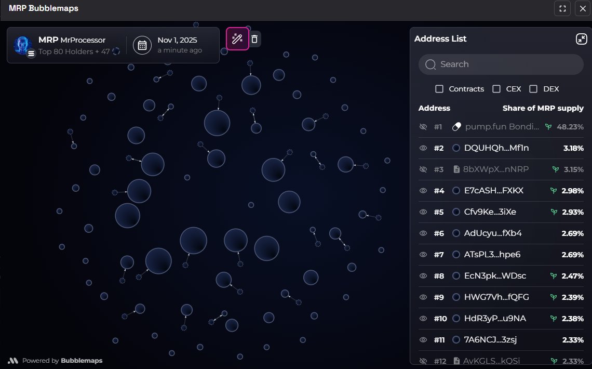
Task: Enable the DEX filter checkbox
Action: pyautogui.click(x=533, y=89)
